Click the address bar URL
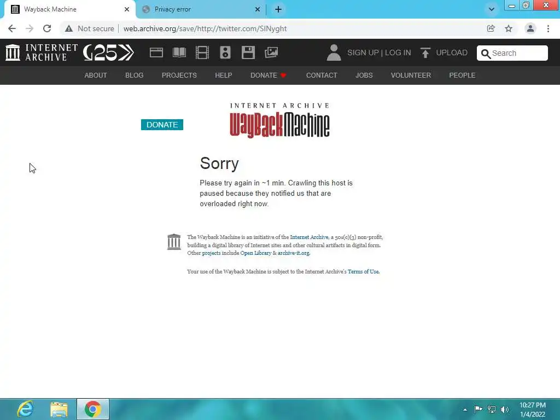Image resolution: width=560 pixels, height=420 pixels. [205, 28]
